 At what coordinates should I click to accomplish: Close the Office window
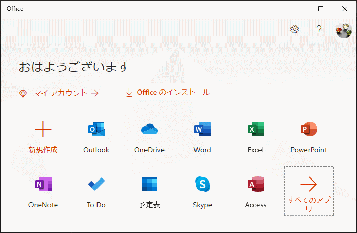(x=345, y=9)
